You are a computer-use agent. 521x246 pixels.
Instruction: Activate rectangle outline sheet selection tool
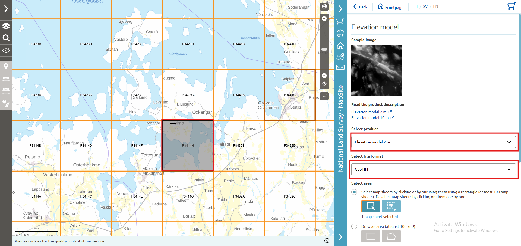[x=391, y=206]
